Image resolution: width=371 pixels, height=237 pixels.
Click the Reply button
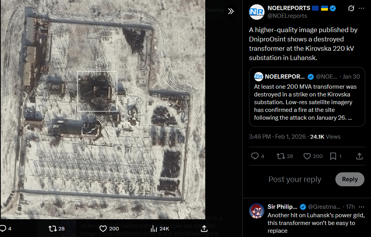pyautogui.click(x=350, y=179)
